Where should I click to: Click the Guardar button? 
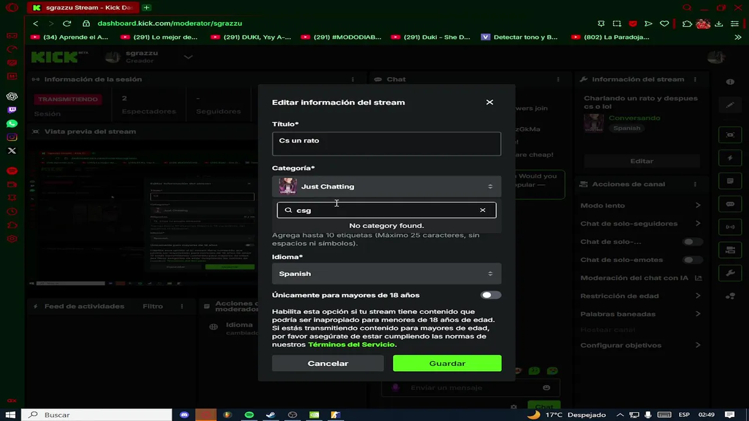(447, 363)
